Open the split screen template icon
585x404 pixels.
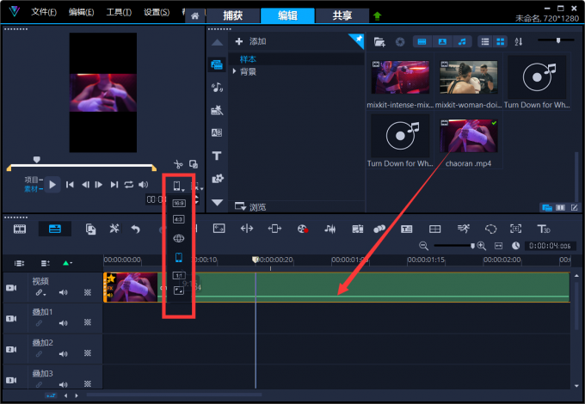(434, 229)
